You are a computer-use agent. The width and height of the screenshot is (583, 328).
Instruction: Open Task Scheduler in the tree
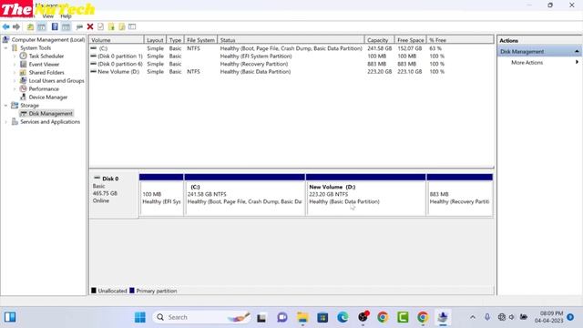coord(46,56)
